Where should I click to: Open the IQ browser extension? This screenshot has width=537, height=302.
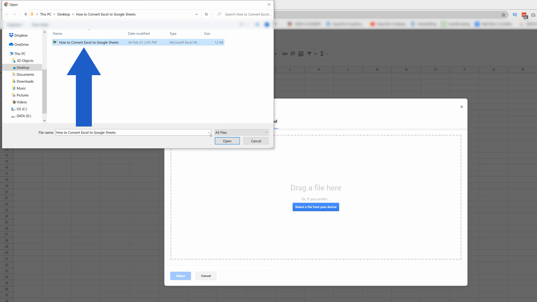point(514,15)
